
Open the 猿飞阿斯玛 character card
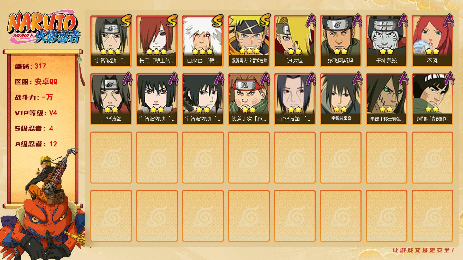pos(340,41)
